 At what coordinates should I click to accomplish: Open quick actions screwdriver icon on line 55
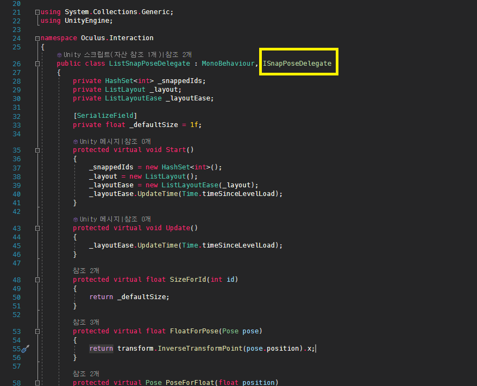[26, 349]
